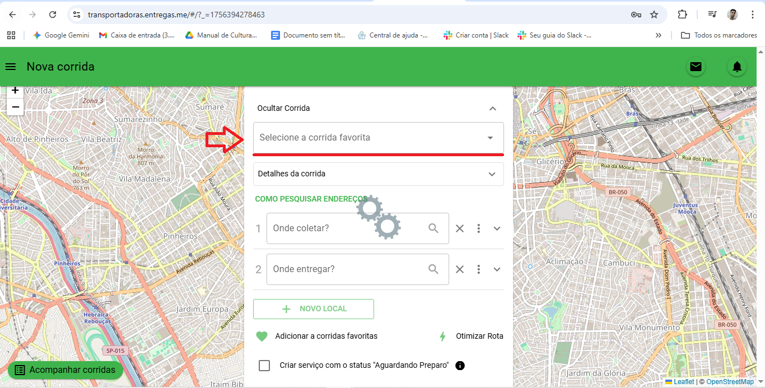
Task: Expand details of the 'Onde entregar?' stop
Action: 497,269
